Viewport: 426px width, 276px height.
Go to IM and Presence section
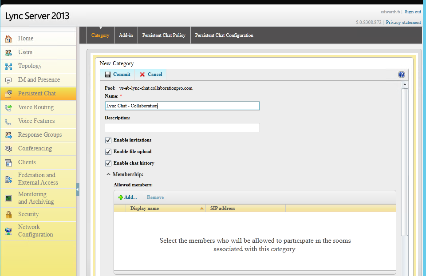click(38, 80)
